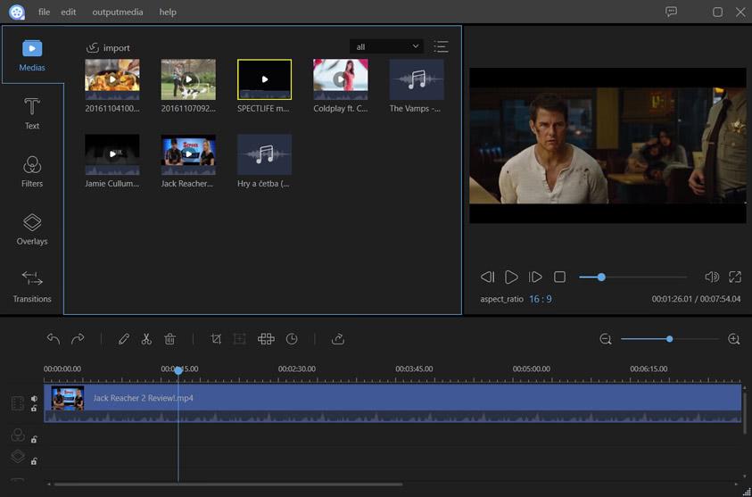Zoom in the timeline with plus magnifier
Viewport: 752px width, 497px height.
pos(734,339)
